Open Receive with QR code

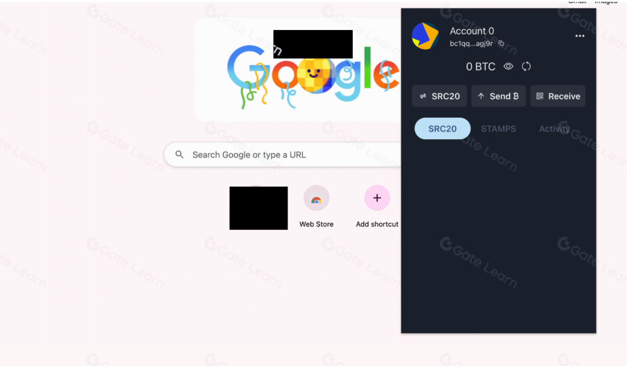pyautogui.click(x=557, y=96)
